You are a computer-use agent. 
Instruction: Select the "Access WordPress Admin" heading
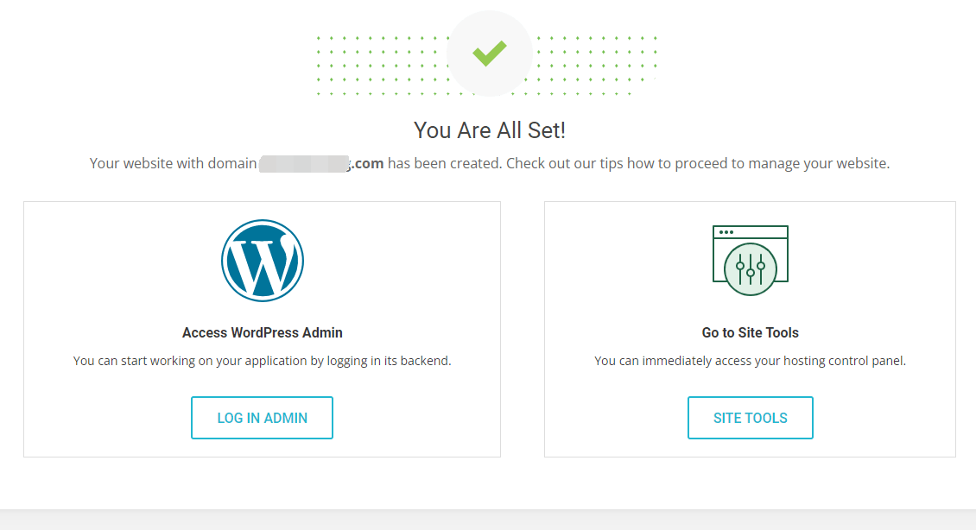click(x=263, y=332)
